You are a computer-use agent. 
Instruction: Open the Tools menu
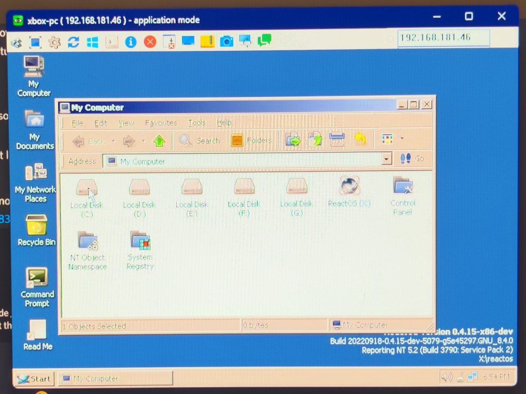coord(197,123)
